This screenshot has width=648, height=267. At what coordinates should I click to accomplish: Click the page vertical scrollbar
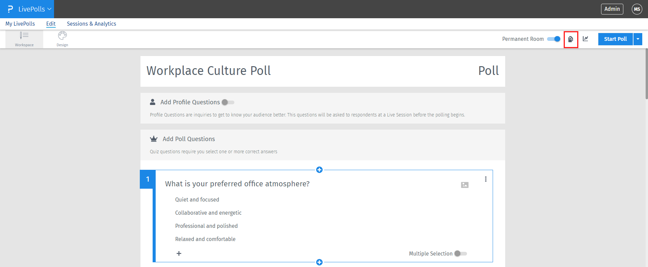point(646,74)
